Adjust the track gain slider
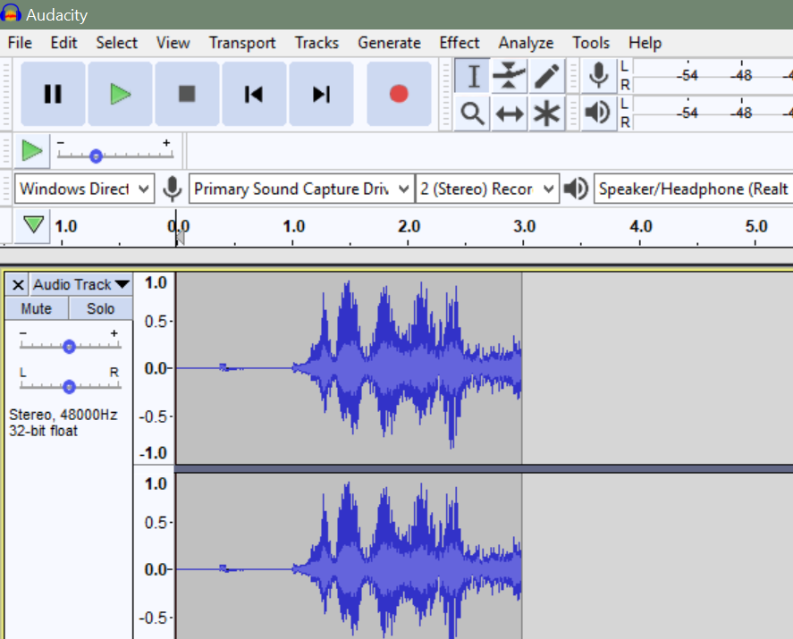793x639 pixels. coord(69,347)
